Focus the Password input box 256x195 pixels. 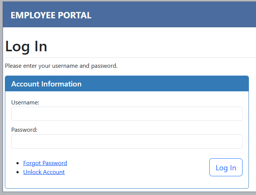coord(127,141)
